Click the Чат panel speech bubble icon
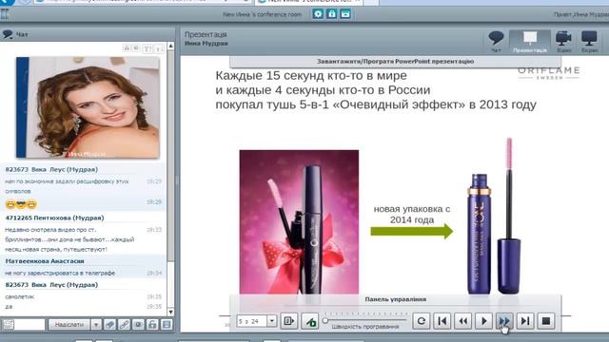609x342 pixels. pyautogui.click(x=8, y=34)
